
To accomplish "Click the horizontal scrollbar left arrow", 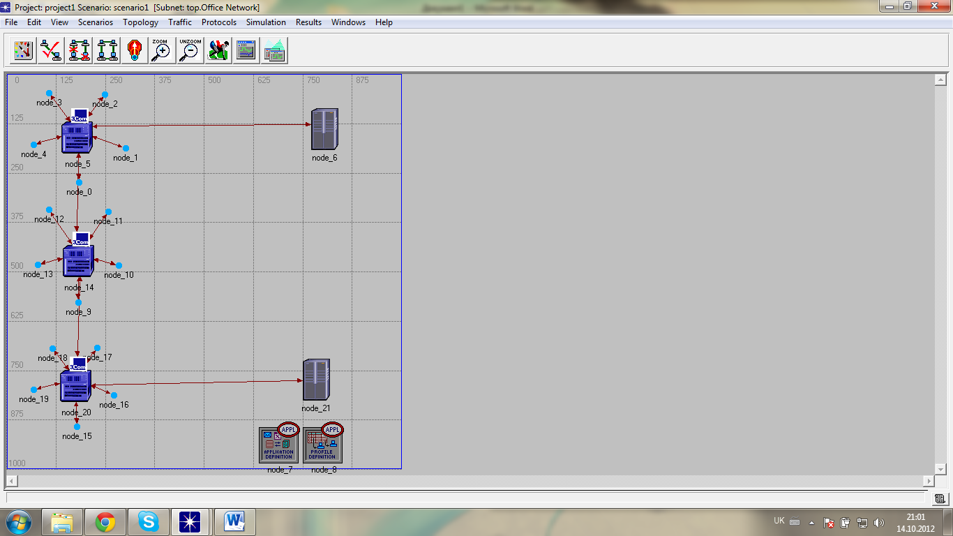I will [x=11, y=481].
